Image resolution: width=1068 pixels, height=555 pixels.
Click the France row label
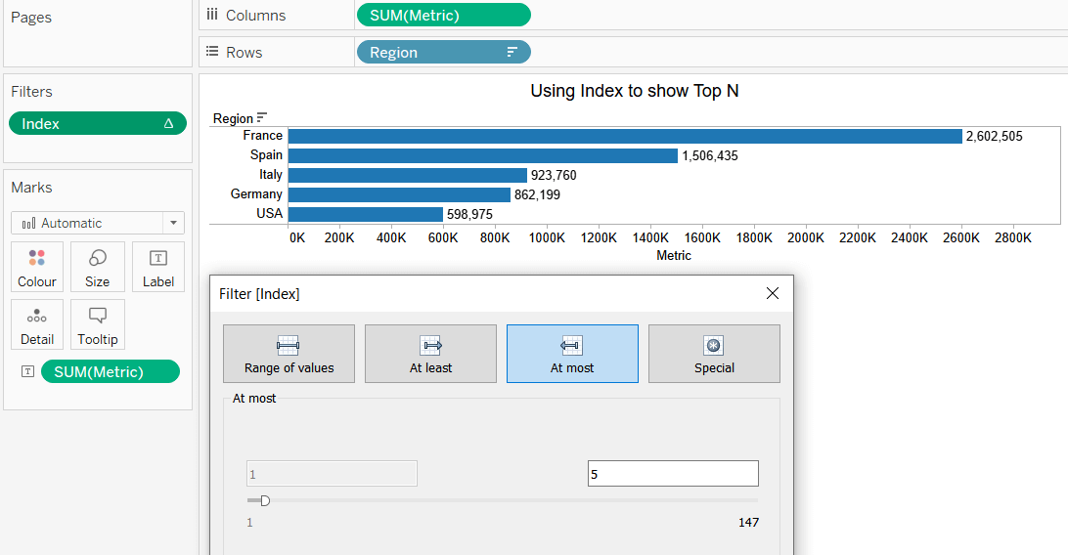[x=262, y=136]
